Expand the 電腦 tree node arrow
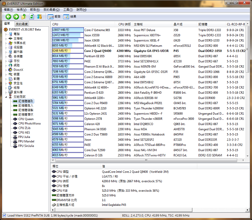Screen dimensions: 252x220 click(6, 34)
